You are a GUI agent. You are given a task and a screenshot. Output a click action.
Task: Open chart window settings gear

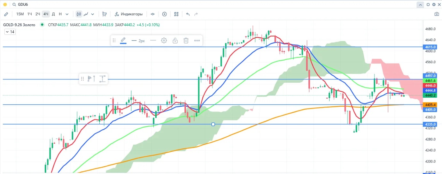(x=434, y=4)
